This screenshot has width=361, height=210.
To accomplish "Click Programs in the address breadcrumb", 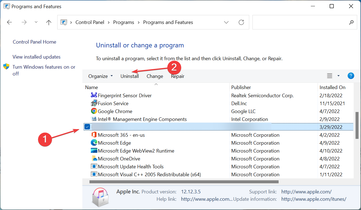I will point(124,22).
